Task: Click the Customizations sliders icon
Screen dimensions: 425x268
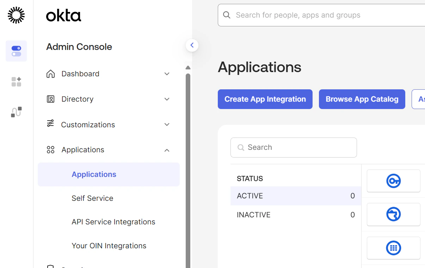Action: (x=50, y=124)
